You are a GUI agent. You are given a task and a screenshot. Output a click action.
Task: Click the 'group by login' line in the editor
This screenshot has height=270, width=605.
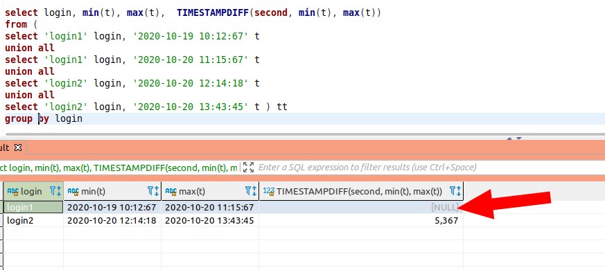coord(44,118)
